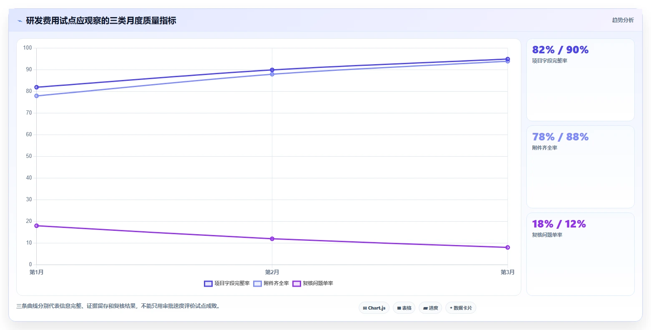Click the footnote text about 三条曲线

click(118, 306)
